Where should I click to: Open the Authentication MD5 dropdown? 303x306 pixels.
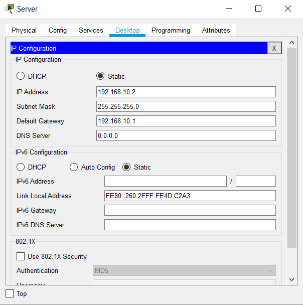(184, 270)
